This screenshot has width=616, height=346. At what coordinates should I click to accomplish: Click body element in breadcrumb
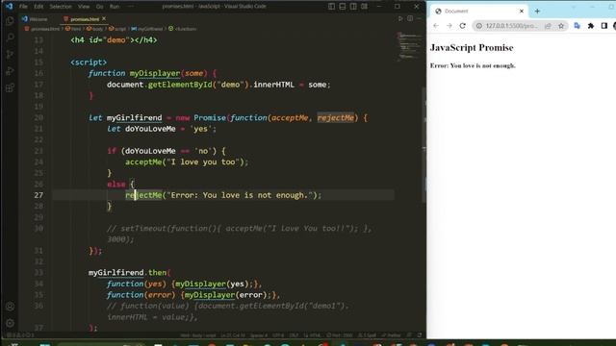(94, 29)
